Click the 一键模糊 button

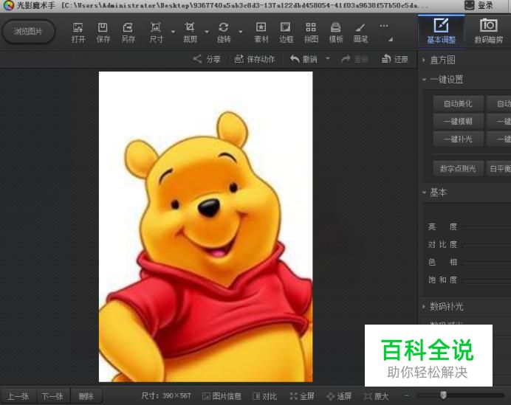(458, 122)
